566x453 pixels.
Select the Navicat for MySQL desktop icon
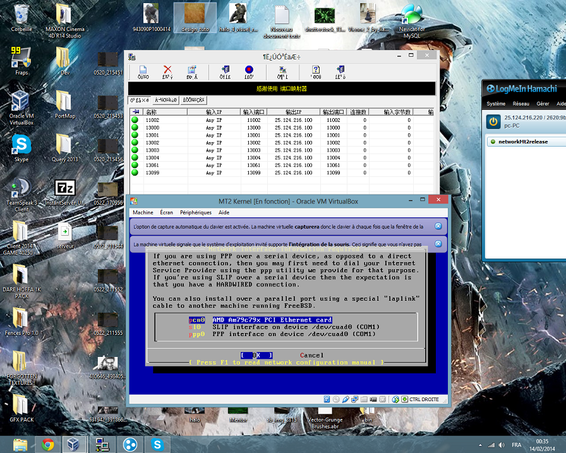click(x=411, y=21)
